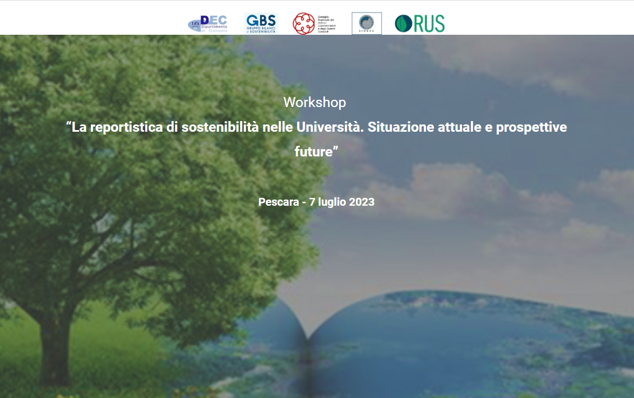The image size is (634, 398).
Task: Click the word "future" in the title
Action: point(314,151)
